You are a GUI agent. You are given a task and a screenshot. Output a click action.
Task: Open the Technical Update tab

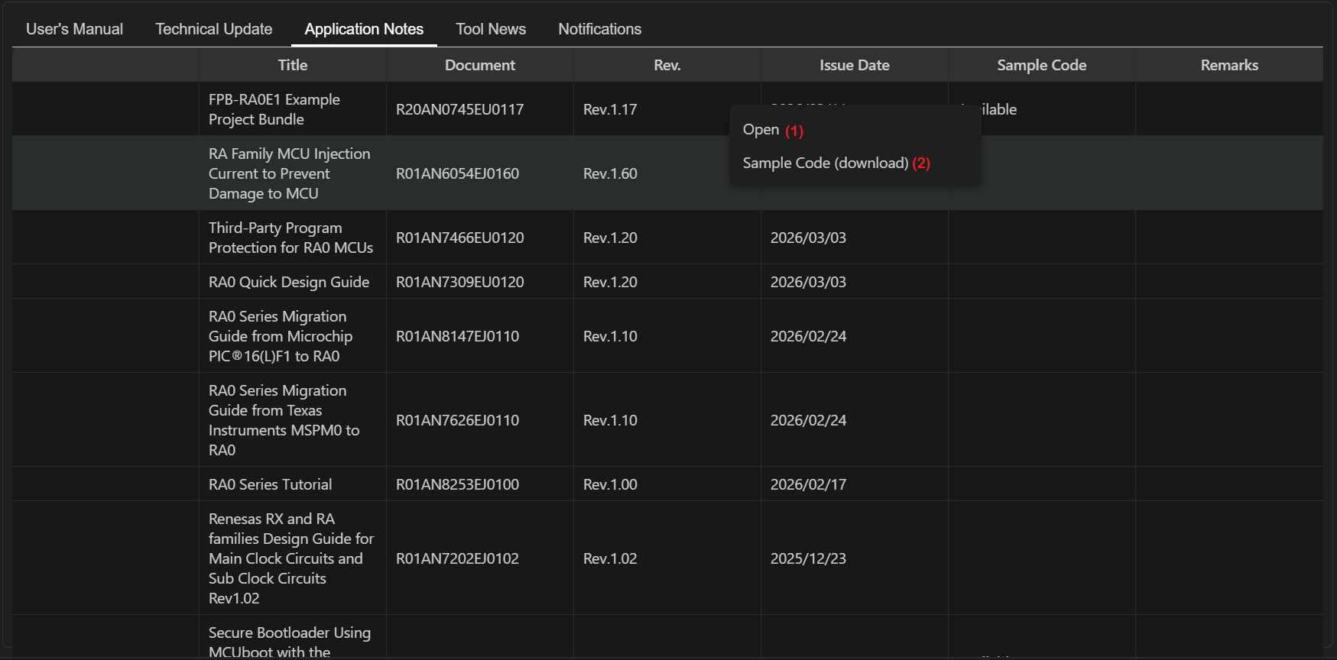(214, 29)
